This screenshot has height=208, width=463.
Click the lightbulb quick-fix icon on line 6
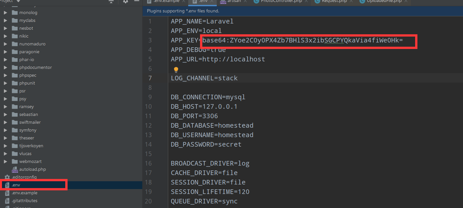click(176, 69)
